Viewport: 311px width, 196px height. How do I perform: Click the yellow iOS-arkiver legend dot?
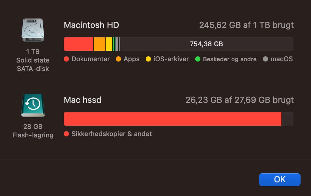pyautogui.click(x=148, y=59)
